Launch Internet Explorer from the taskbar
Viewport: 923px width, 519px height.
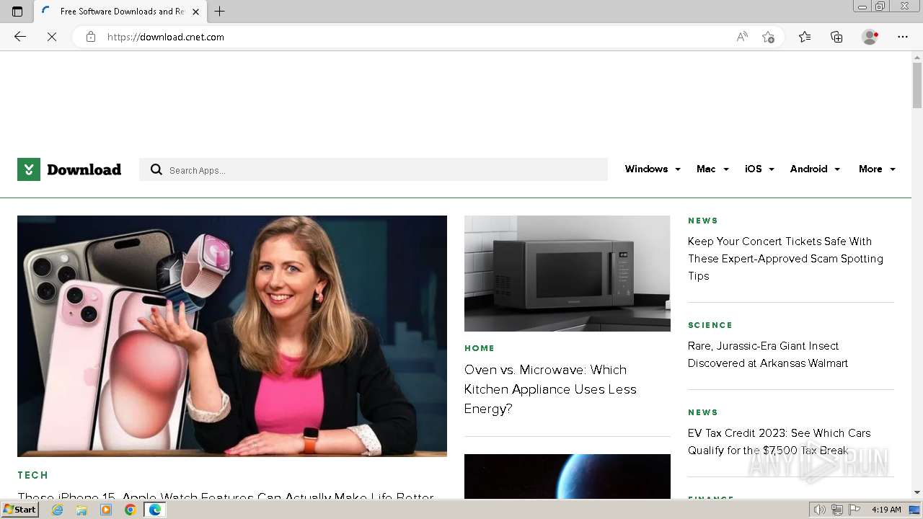(58, 510)
